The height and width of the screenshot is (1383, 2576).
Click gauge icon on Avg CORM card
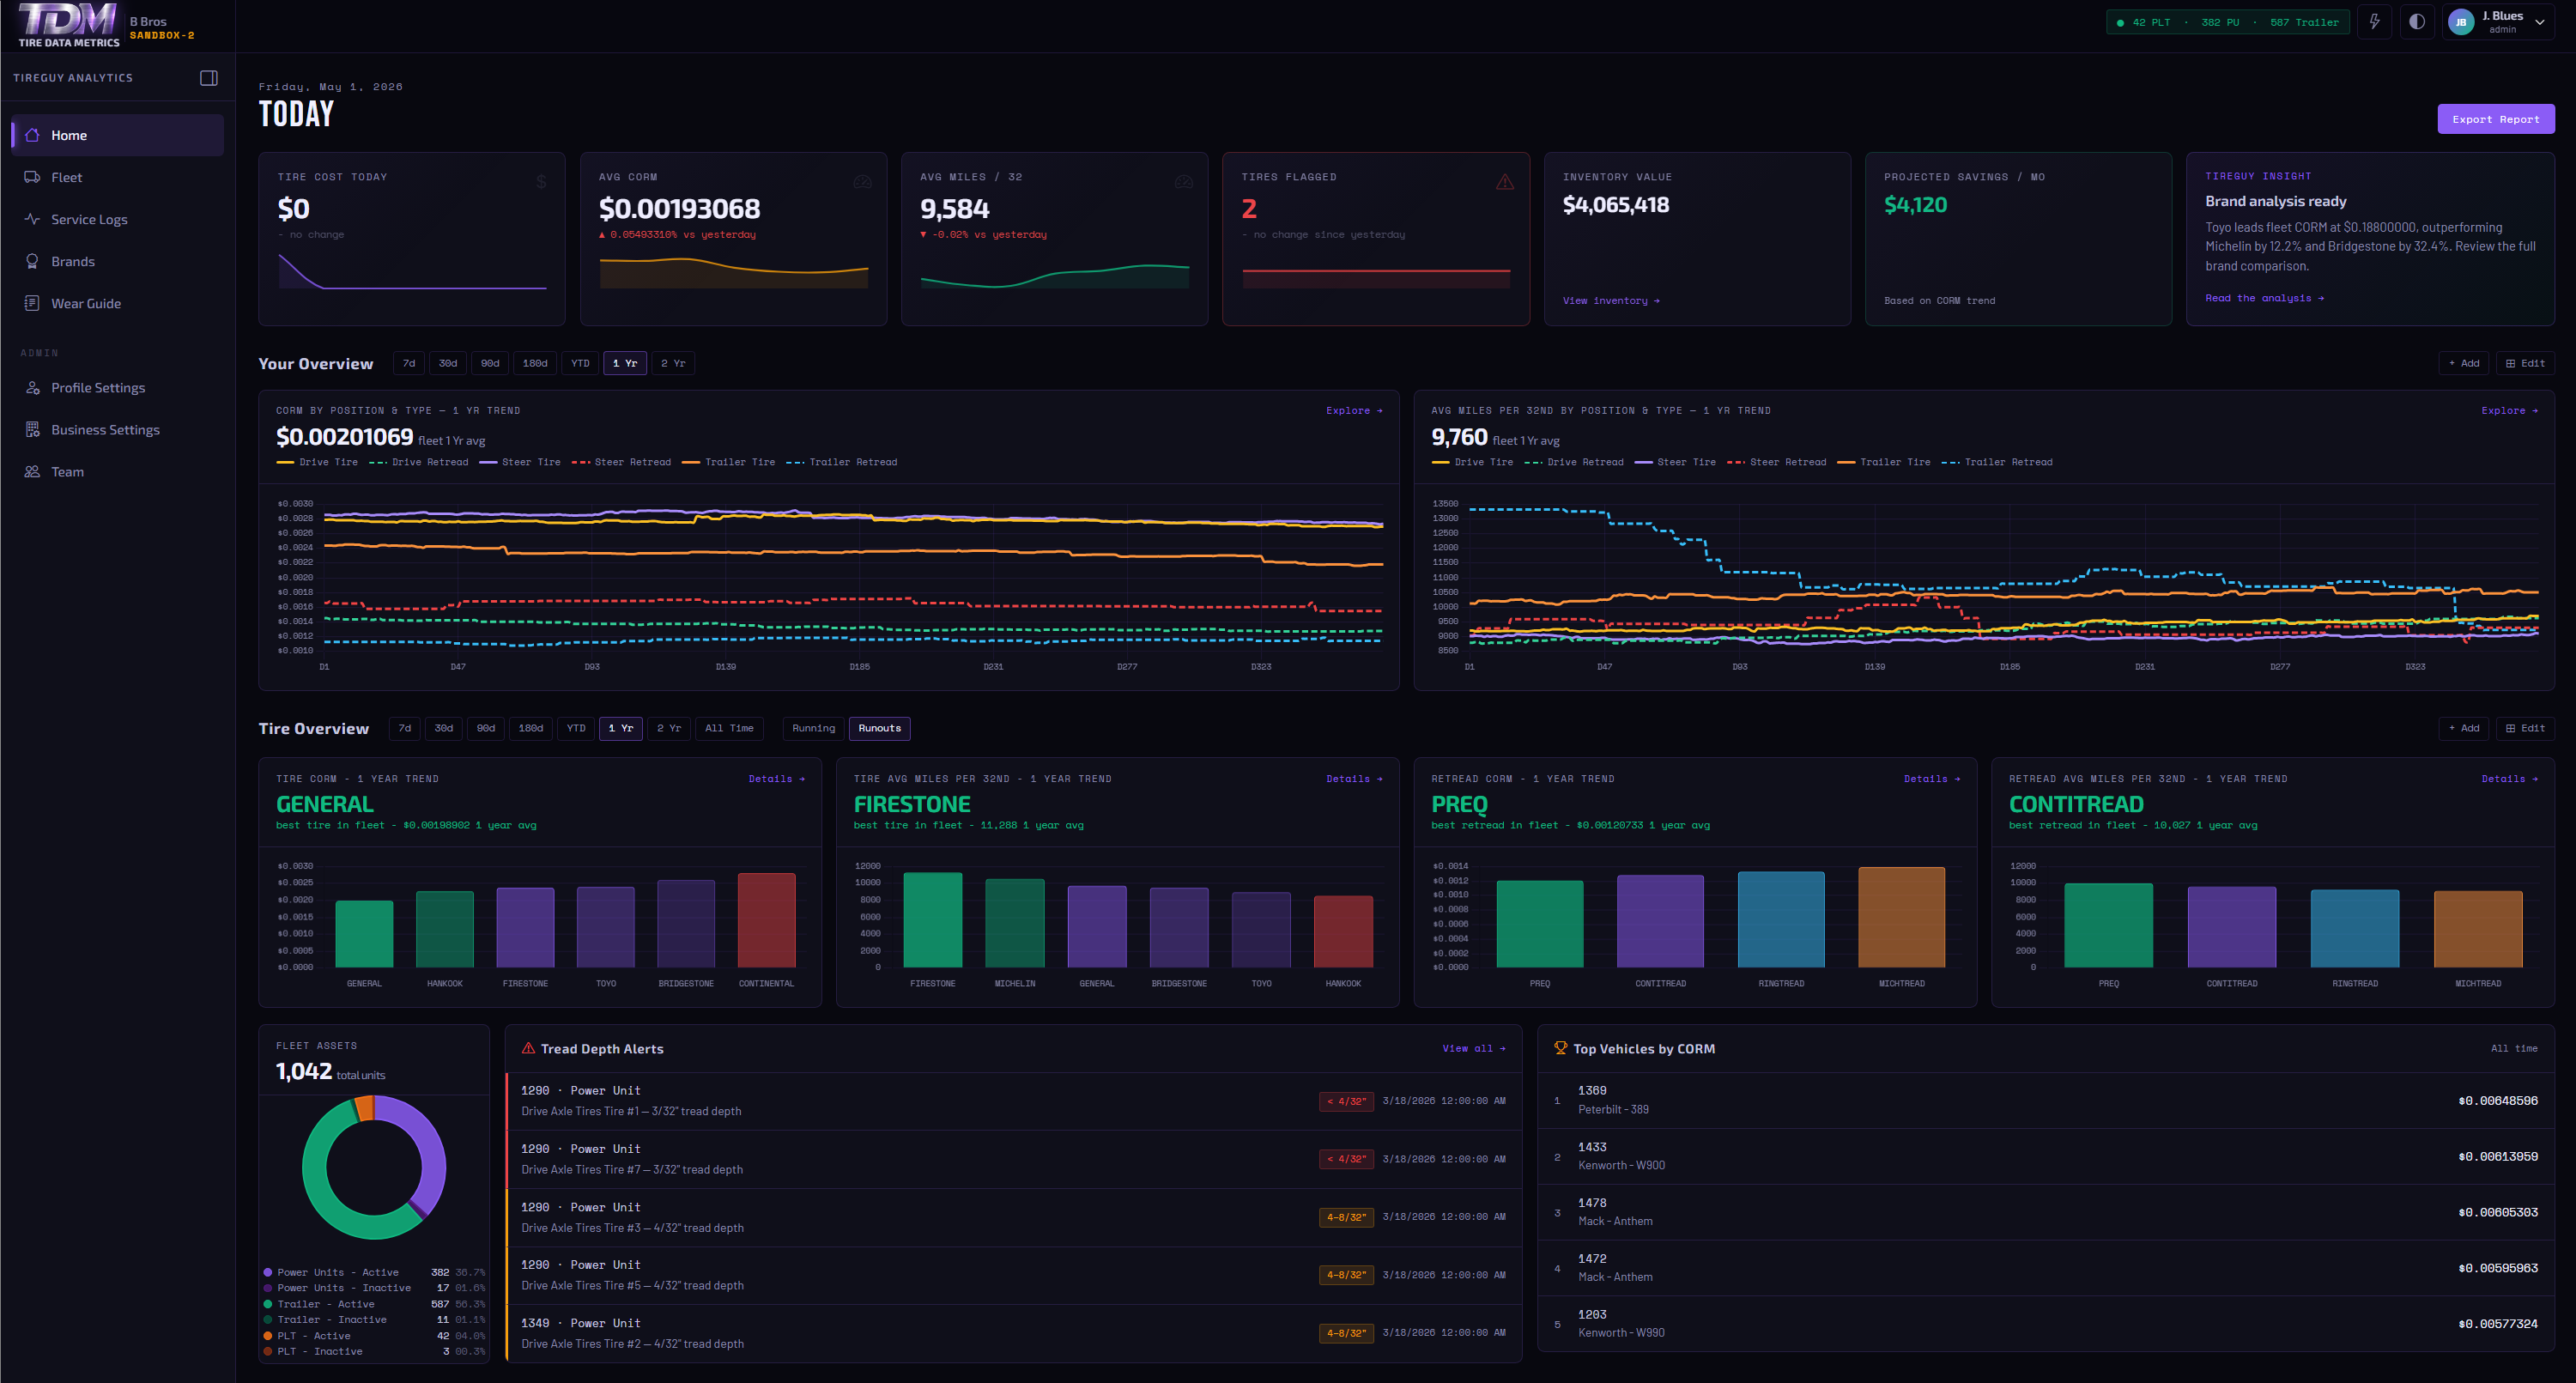tap(862, 181)
